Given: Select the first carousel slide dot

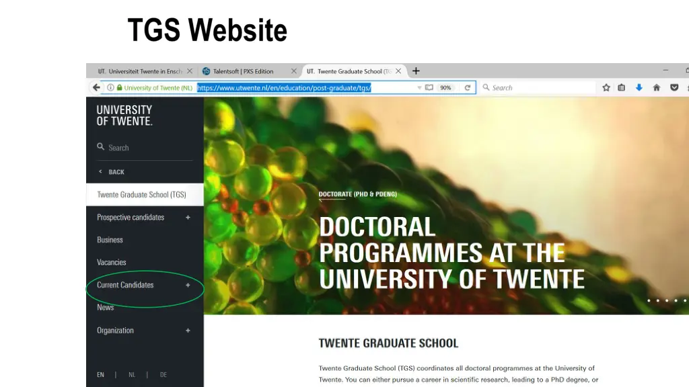Looking at the screenshot, I should pyautogui.click(x=649, y=300).
